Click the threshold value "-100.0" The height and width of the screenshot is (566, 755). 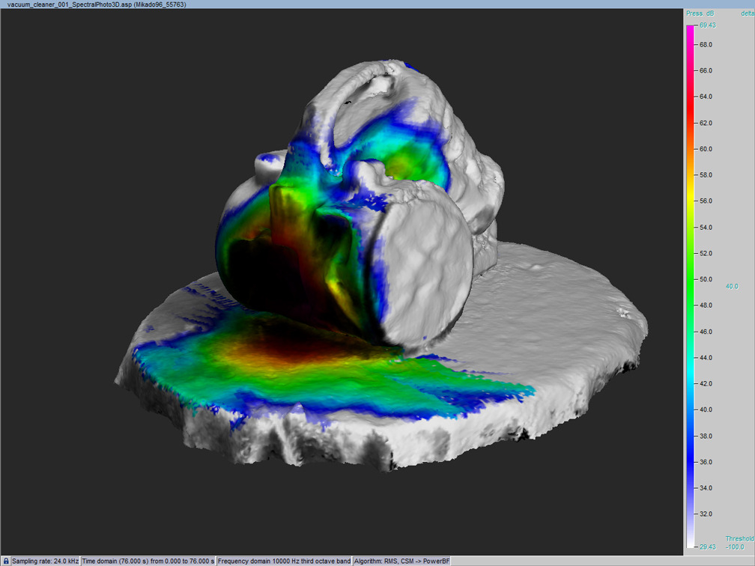click(x=735, y=547)
